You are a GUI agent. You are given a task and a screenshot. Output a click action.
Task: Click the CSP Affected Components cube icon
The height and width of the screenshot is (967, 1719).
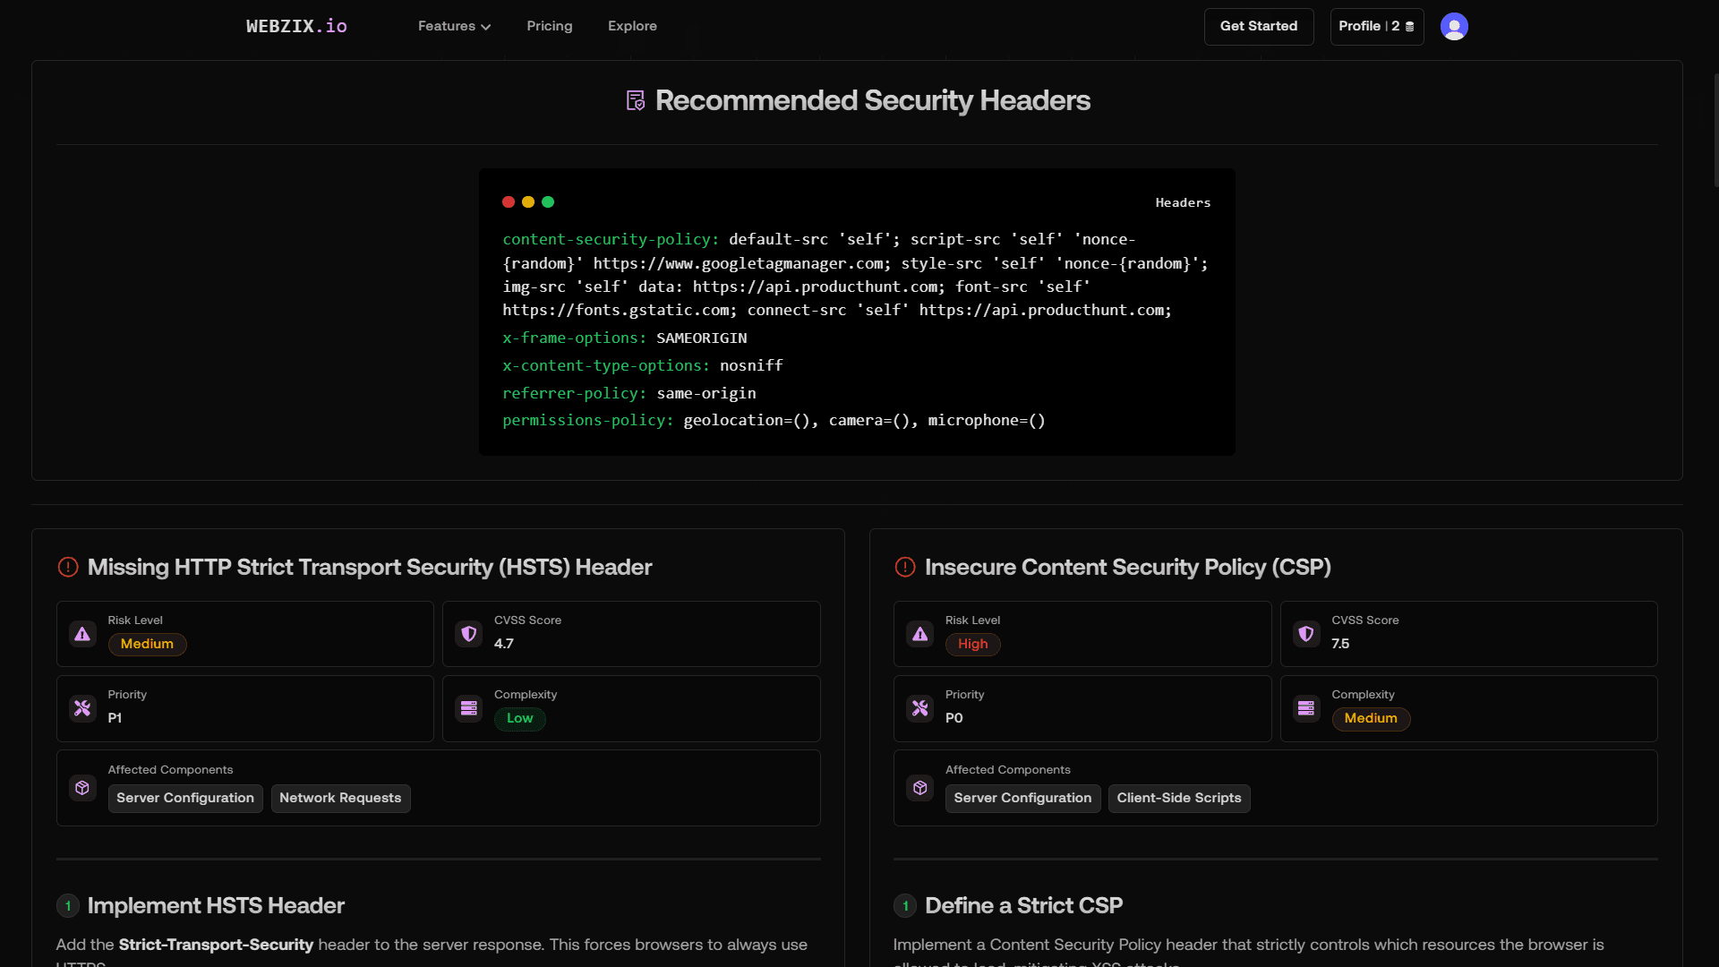pyautogui.click(x=920, y=788)
